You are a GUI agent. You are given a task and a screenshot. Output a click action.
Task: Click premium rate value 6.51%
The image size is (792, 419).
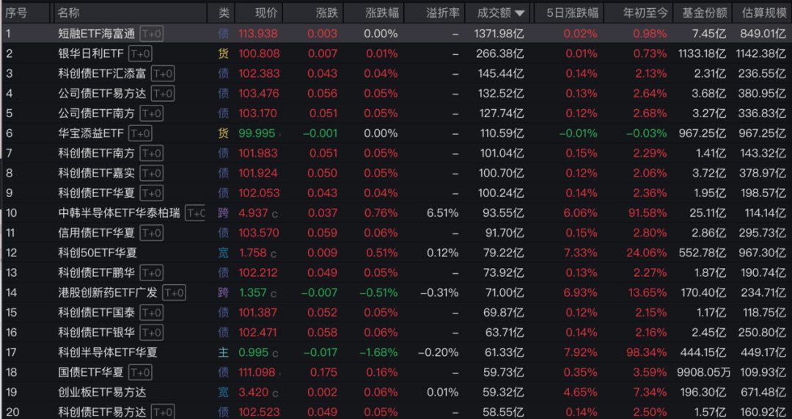pos(443,213)
